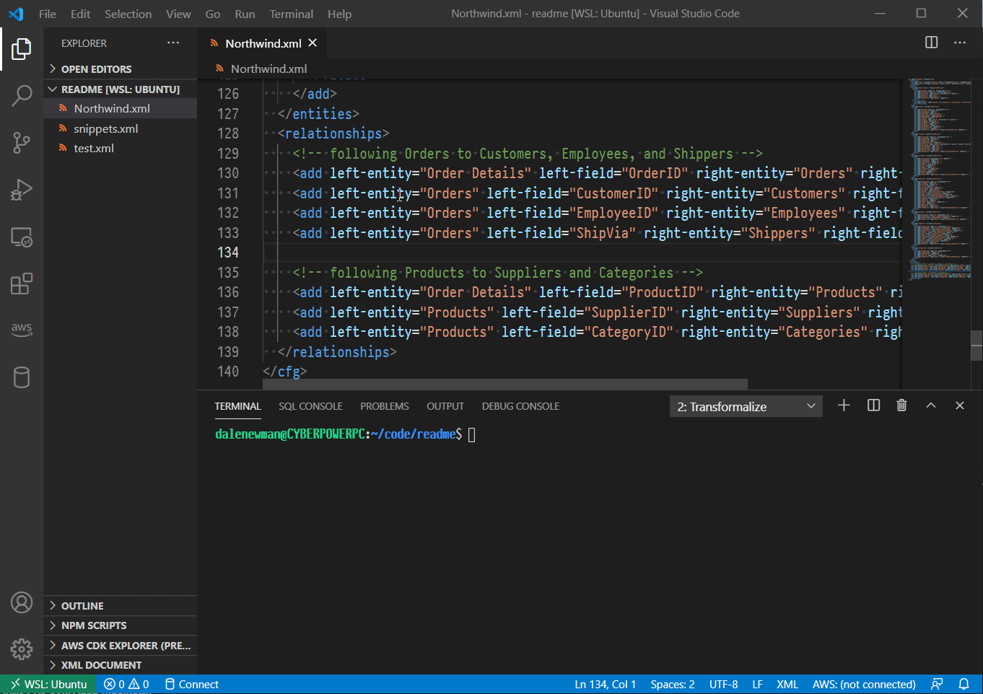The image size is (983, 694).
Task: Switch to the Problems panel tab
Action: [x=385, y=406]
